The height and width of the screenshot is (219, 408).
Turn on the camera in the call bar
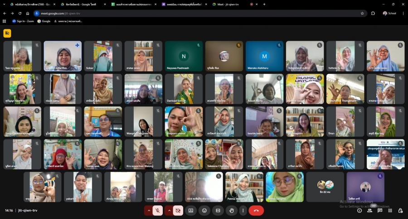point(178,210)
